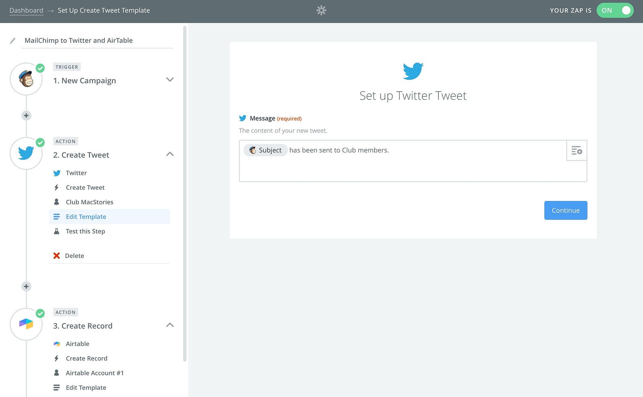Add step after Create Tweet action
643x397 pixels.
click(26, 286)
